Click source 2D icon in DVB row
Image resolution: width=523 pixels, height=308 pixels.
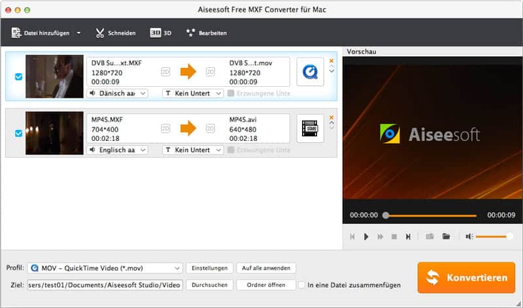click(x=165, y=72)
